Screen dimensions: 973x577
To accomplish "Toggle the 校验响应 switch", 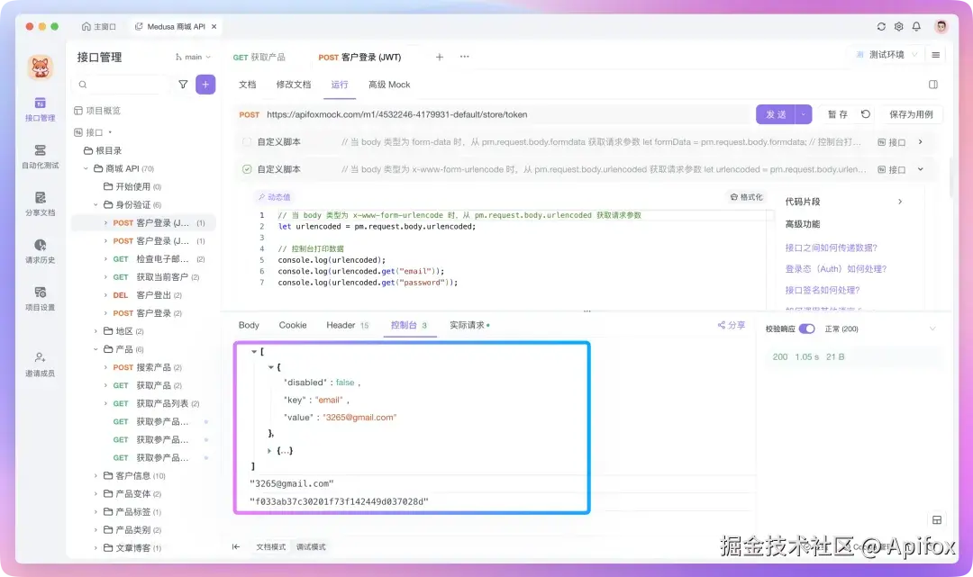I will click(806, 329).
